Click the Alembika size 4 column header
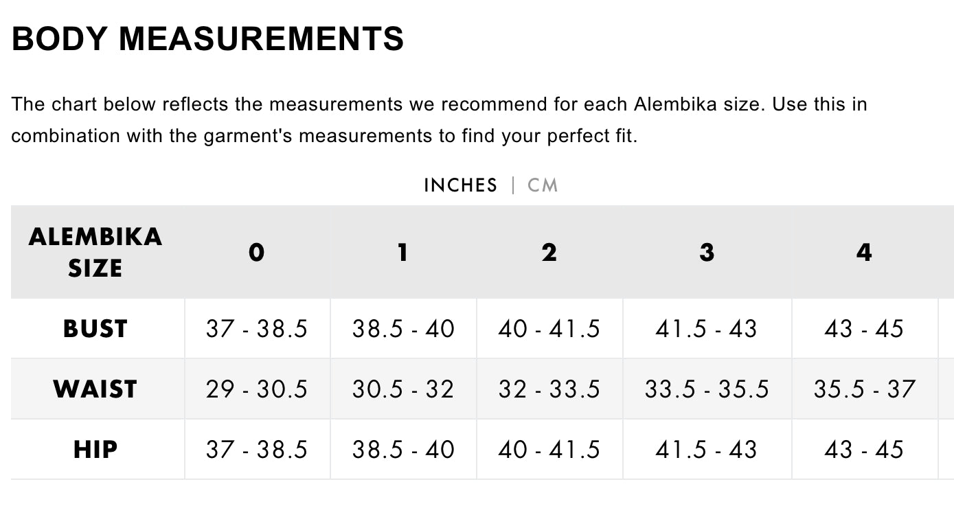 coord(864,252)
